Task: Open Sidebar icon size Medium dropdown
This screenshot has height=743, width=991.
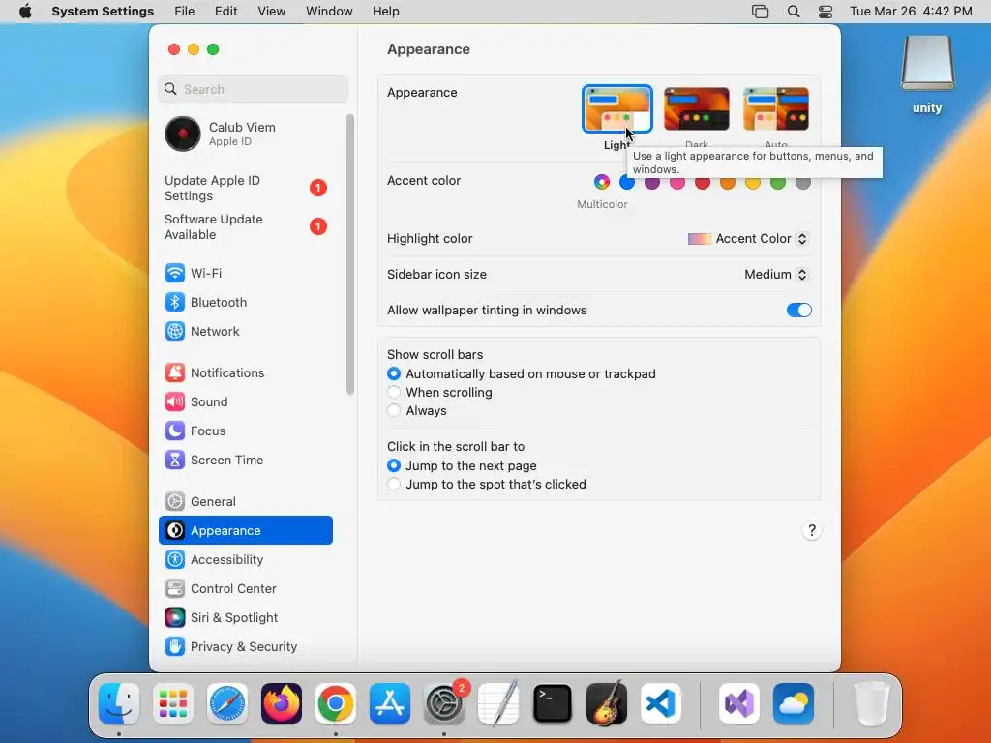Action: click(x=776, y=274)
